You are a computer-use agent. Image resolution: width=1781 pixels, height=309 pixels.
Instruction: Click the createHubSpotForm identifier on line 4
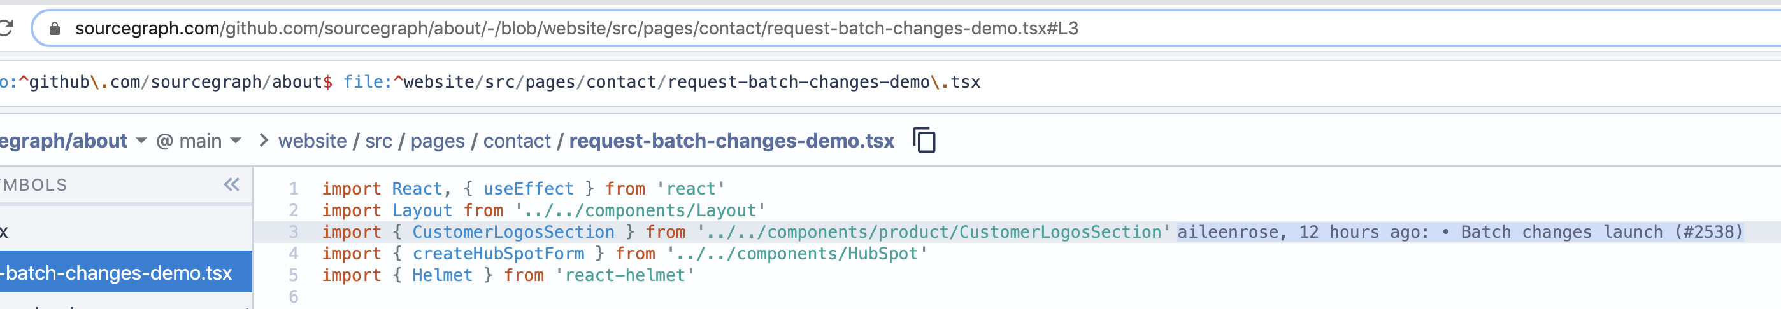[x=497, y=254]
